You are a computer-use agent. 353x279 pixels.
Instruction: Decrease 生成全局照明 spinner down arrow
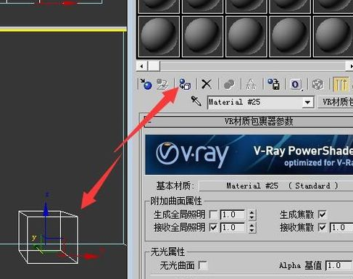click(x=252, y=217)
